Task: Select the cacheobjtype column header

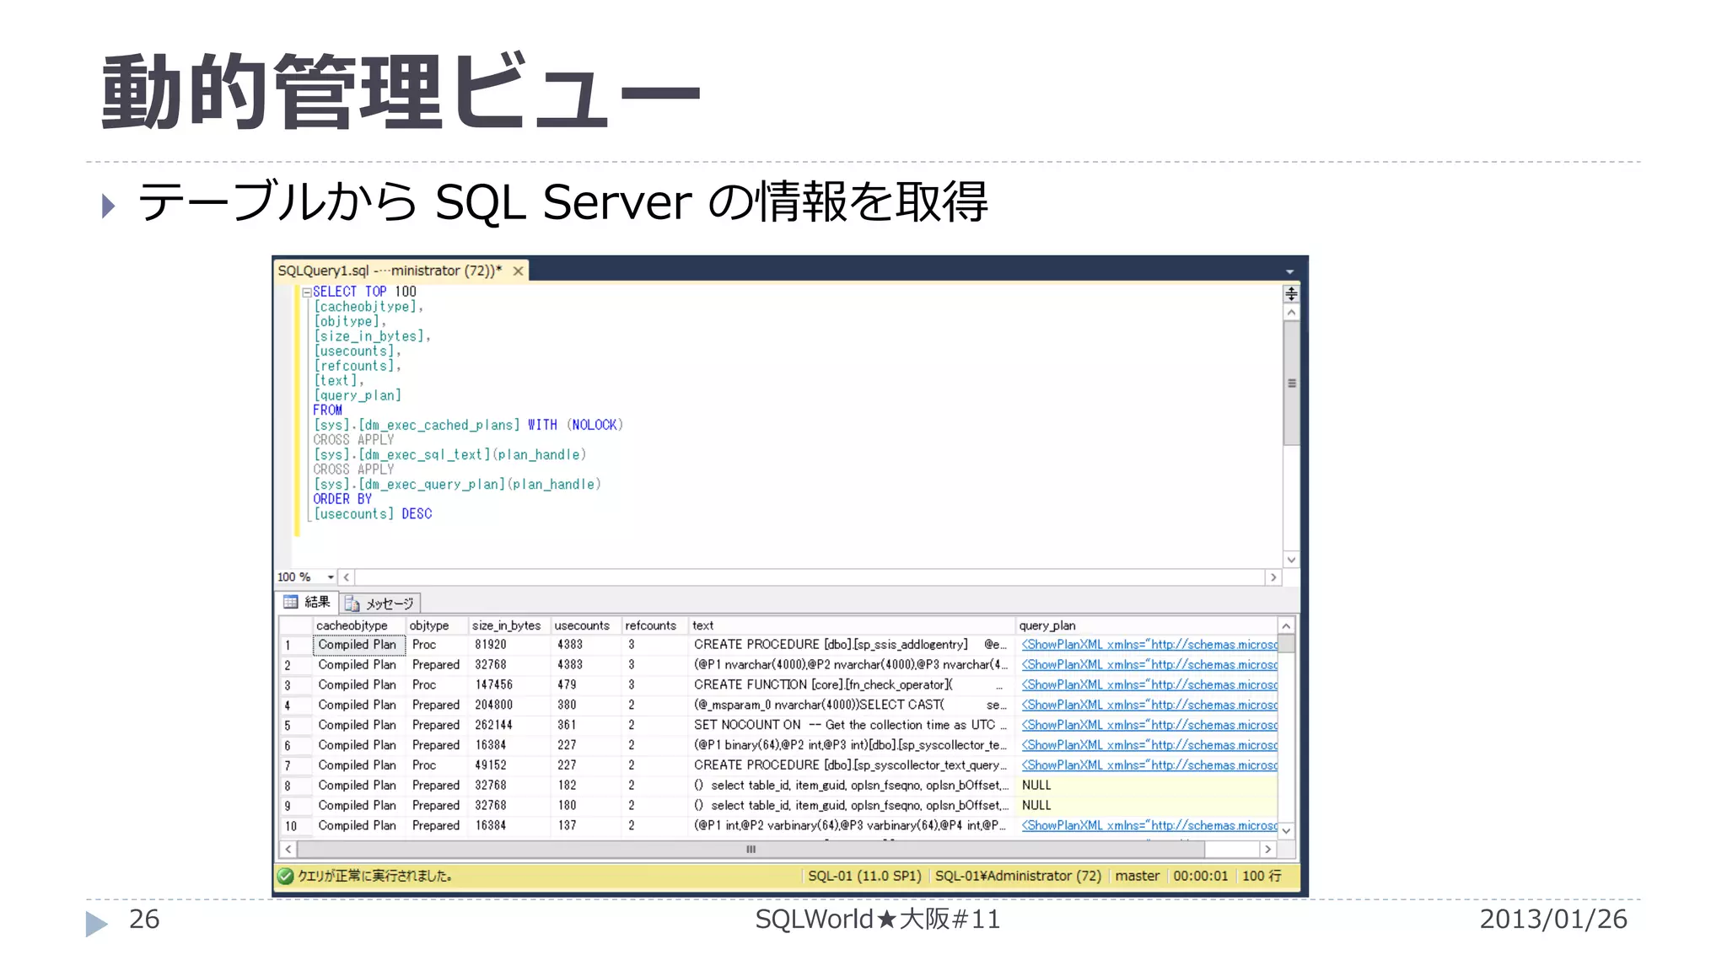Action: tap(359, 625)
